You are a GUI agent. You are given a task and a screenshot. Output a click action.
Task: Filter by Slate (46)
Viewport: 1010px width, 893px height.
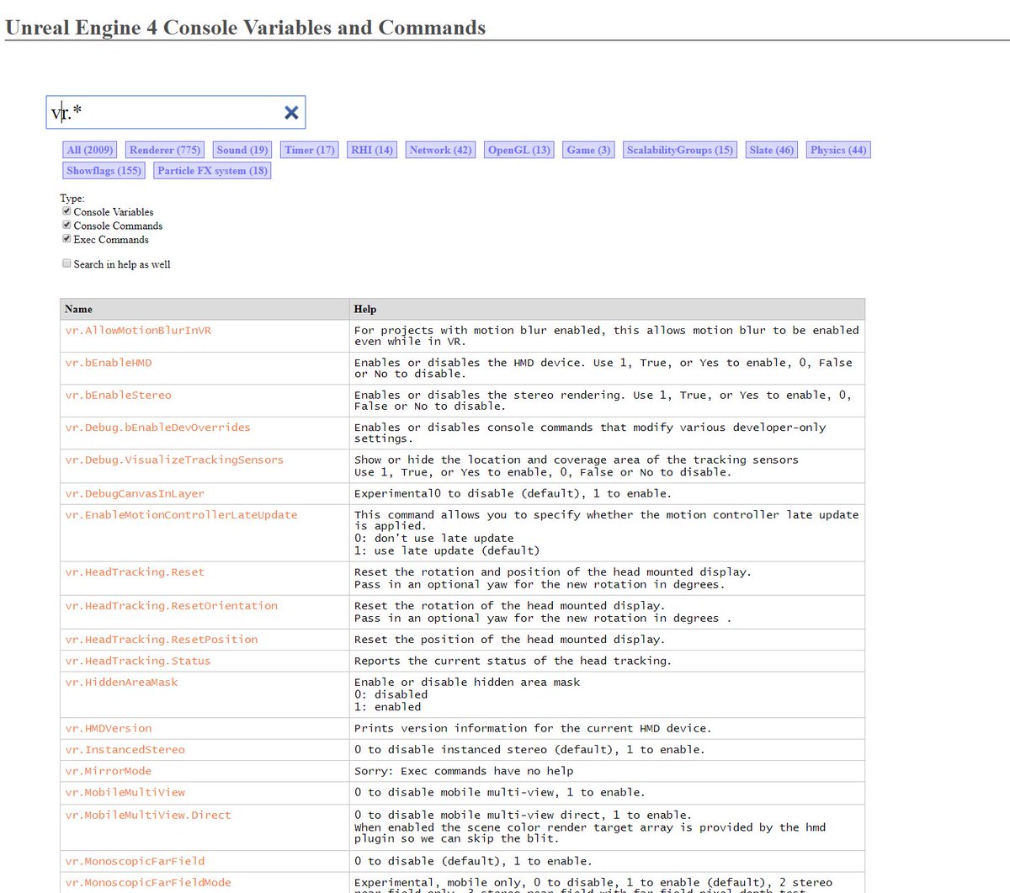(x=772, y=150)
